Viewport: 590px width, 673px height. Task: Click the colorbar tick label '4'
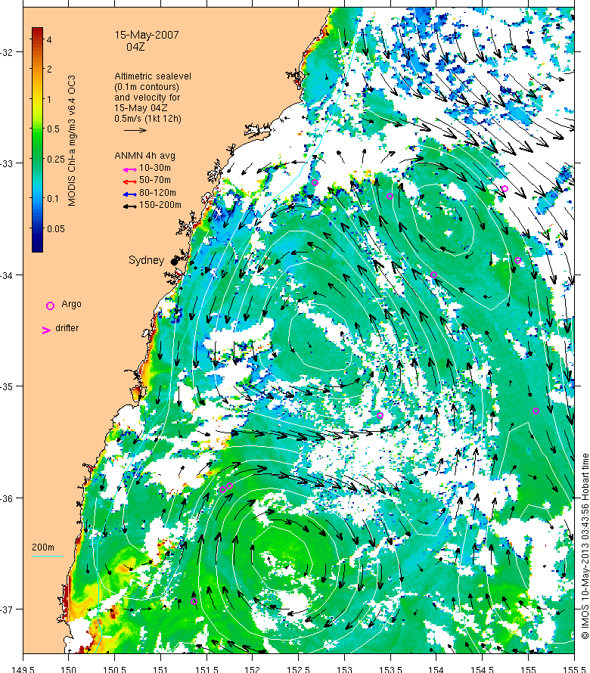coord(49,40)
